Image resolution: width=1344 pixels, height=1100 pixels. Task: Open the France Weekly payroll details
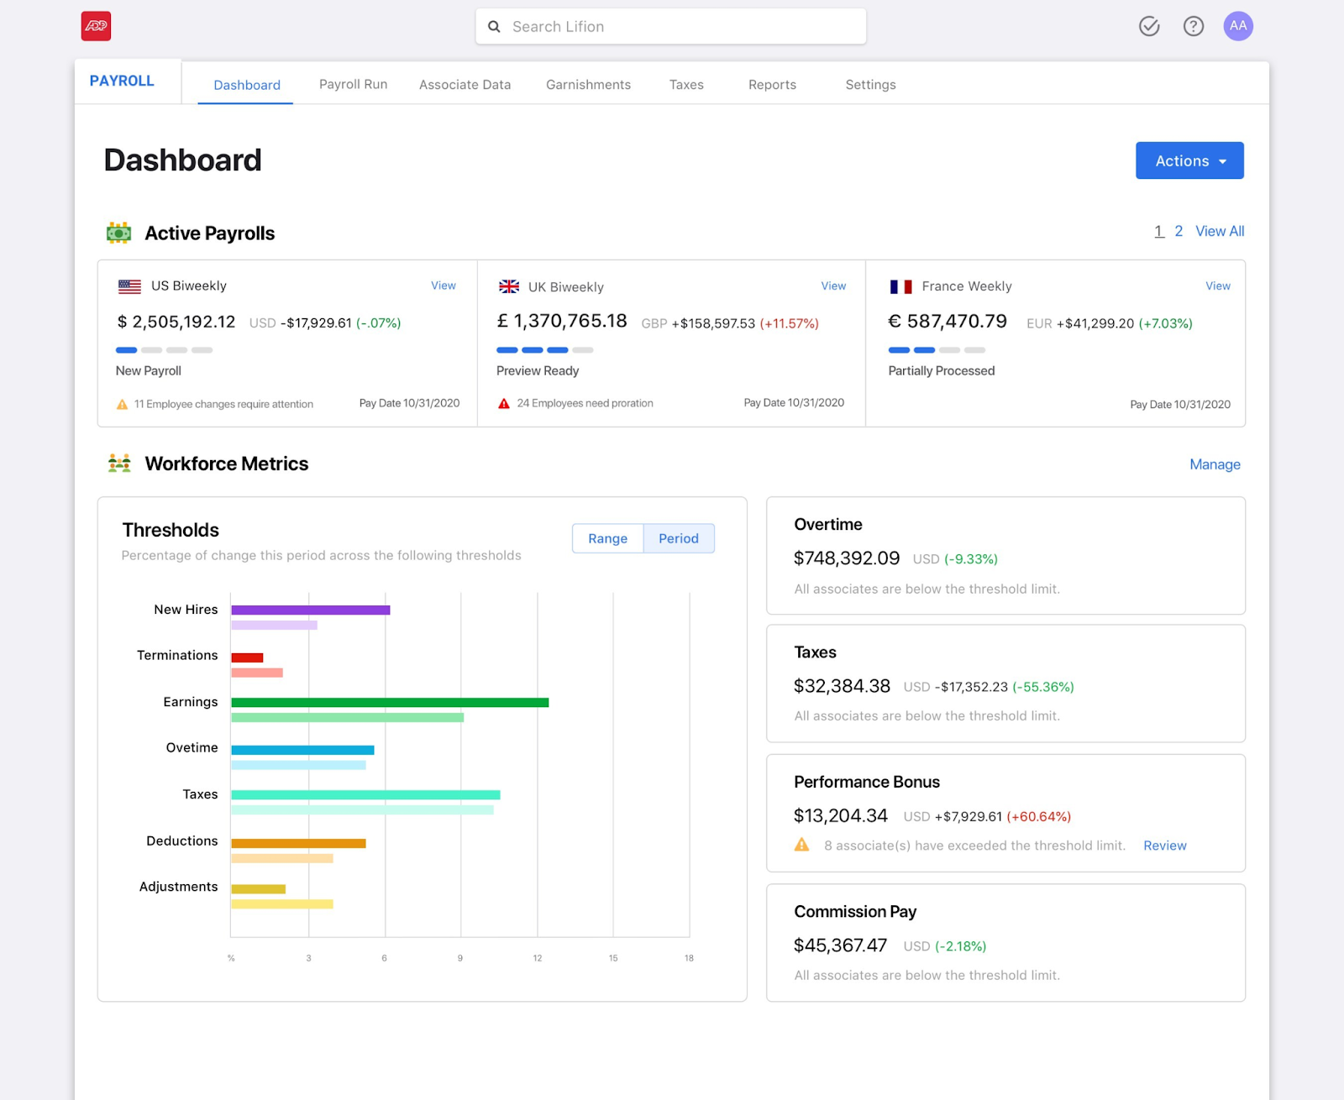pos(1217,285)
